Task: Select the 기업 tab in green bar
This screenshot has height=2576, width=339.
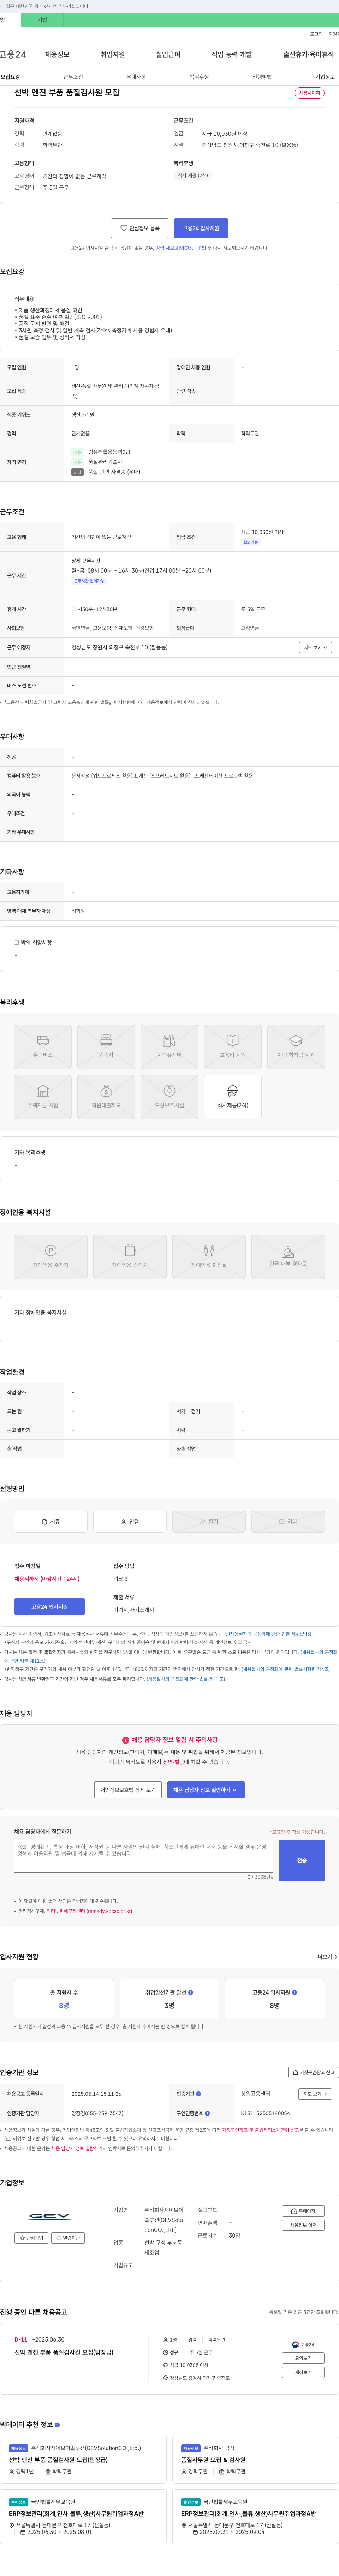Action: (x=42, y=20)
